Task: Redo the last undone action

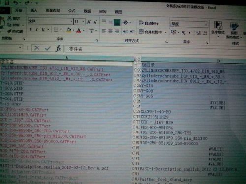Action: 27,3
